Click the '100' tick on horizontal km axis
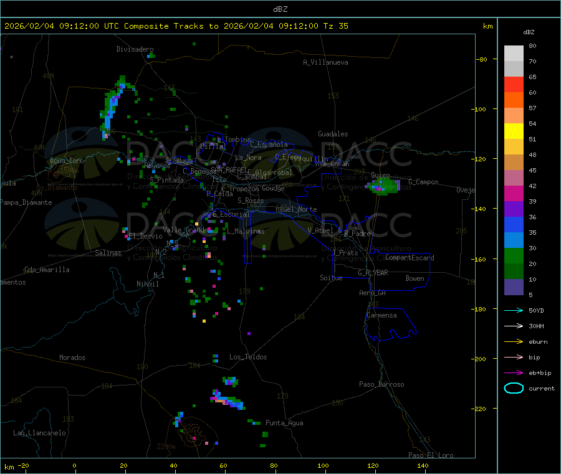 click(323, 465)
